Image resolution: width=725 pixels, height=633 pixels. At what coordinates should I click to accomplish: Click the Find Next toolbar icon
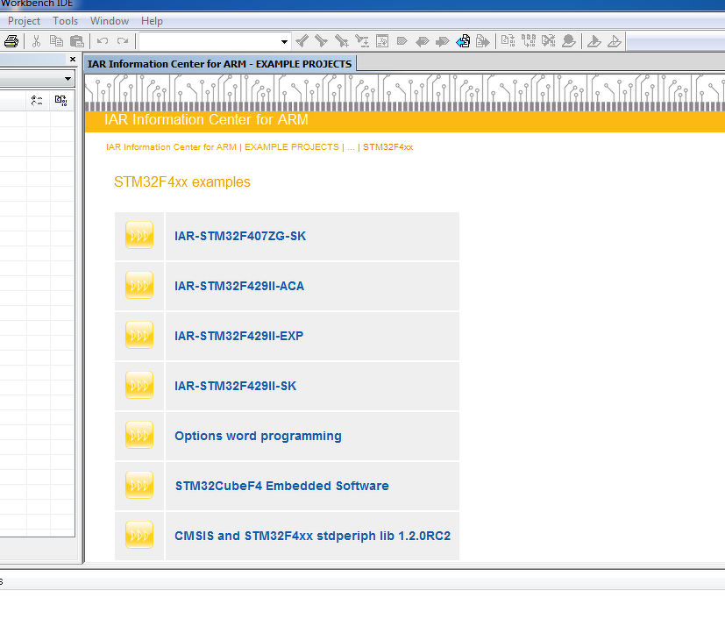[322, 41]
